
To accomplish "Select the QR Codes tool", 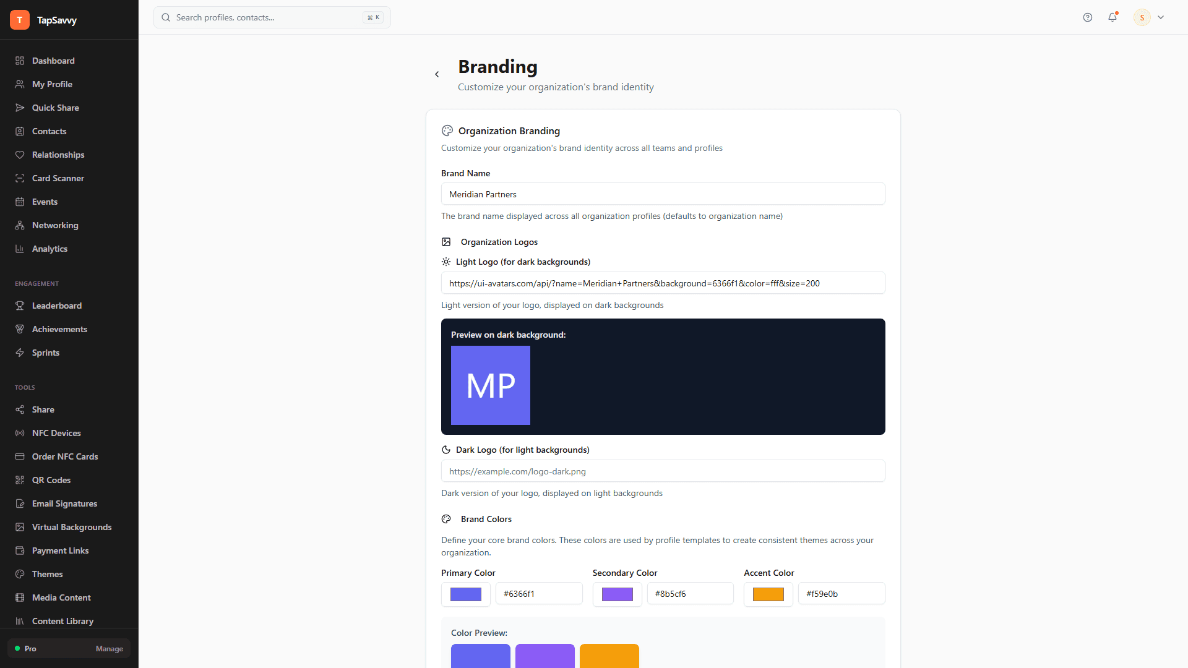I will pyautogui.click(x=51, y=480).
